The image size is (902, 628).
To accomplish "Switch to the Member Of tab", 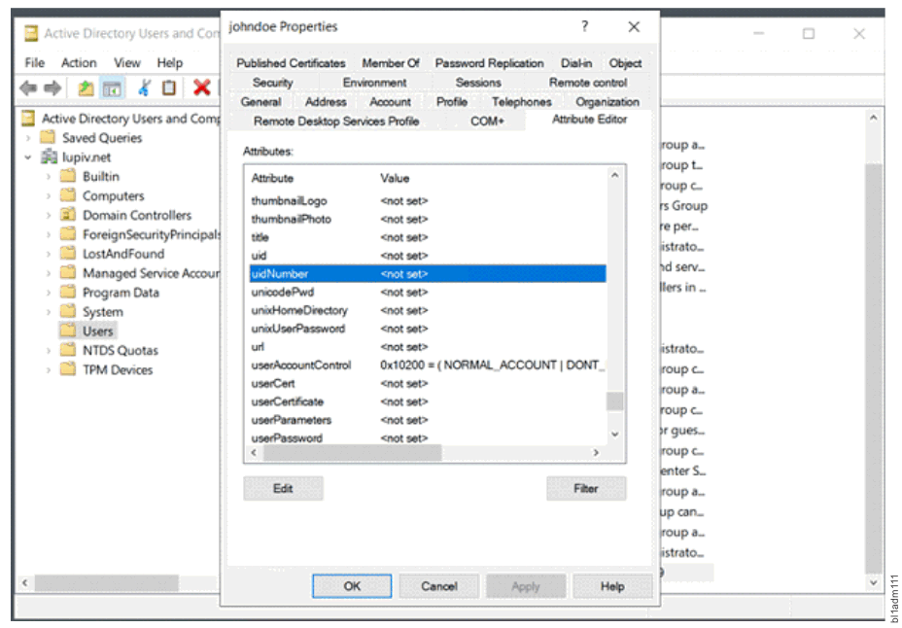I will 390,62.
